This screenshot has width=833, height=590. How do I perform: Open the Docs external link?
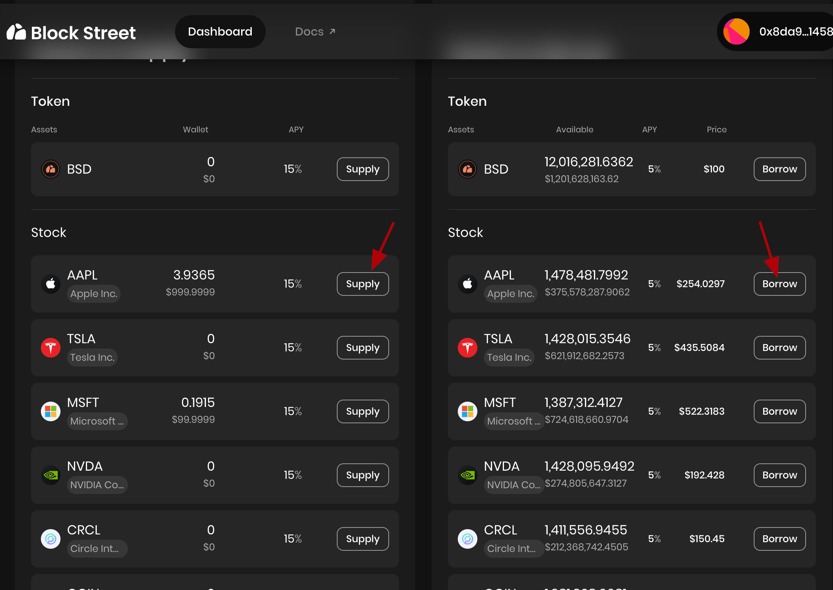[315, 31]
